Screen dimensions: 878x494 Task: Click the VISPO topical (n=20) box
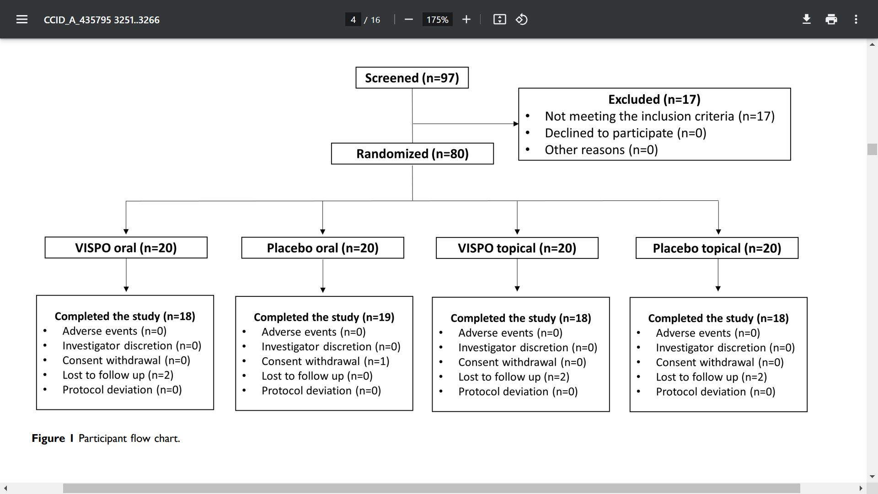517,248
